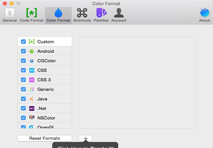Viewport: 213px width, 148px height.
Task: Minimize the Color Format window
Action: 12,3
